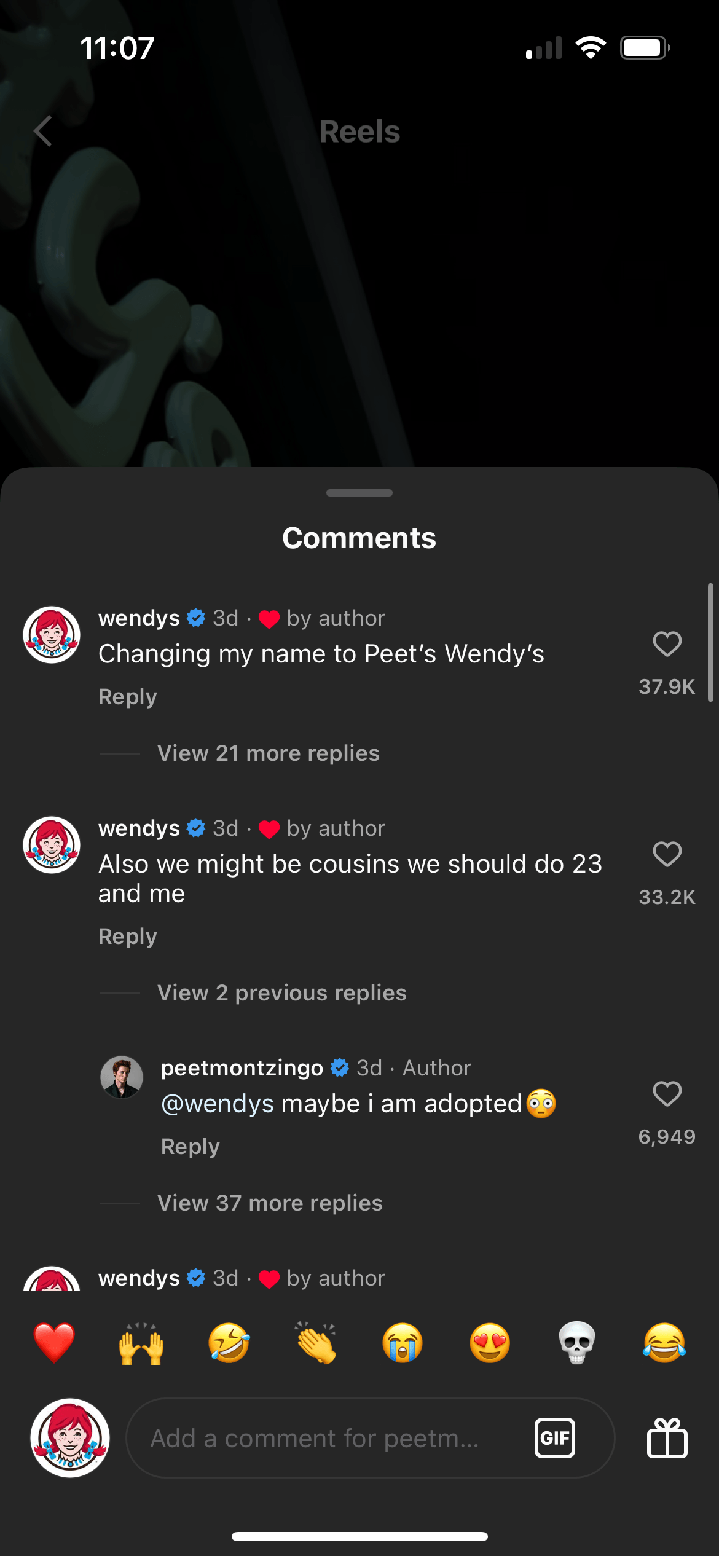Tap the gift icon beside comment field

[x=667, y=1437]
